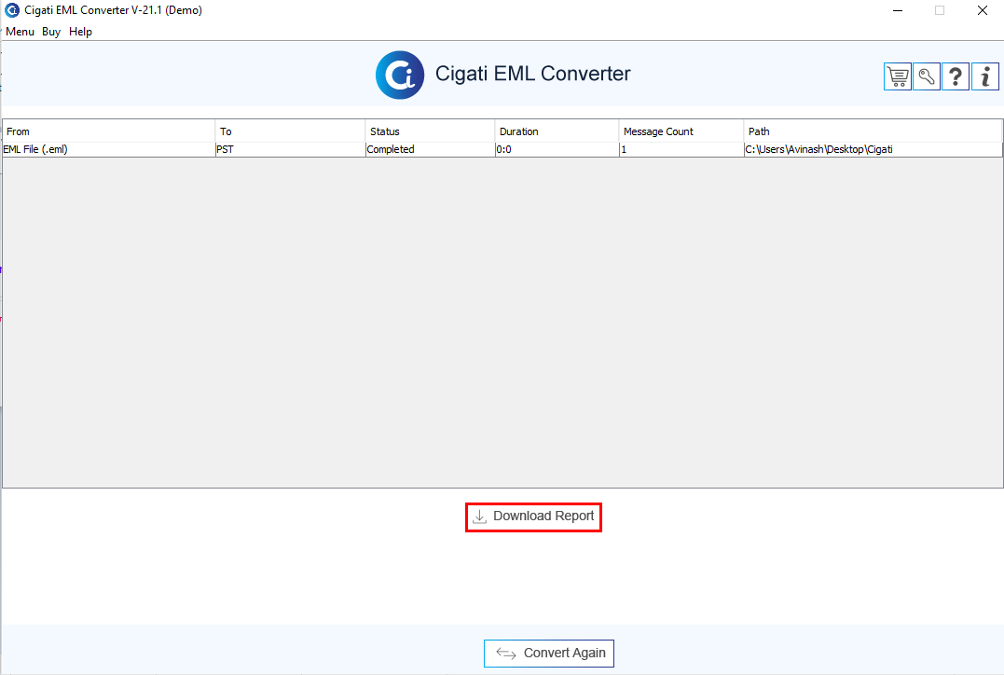Click the Download Report button

[533, 517]
